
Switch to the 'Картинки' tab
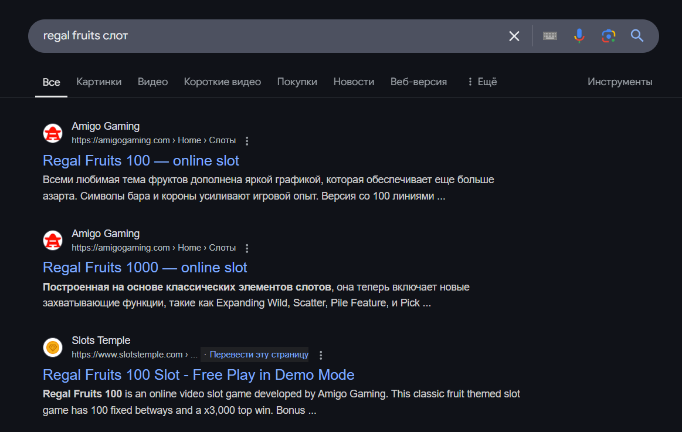(99, 82)
